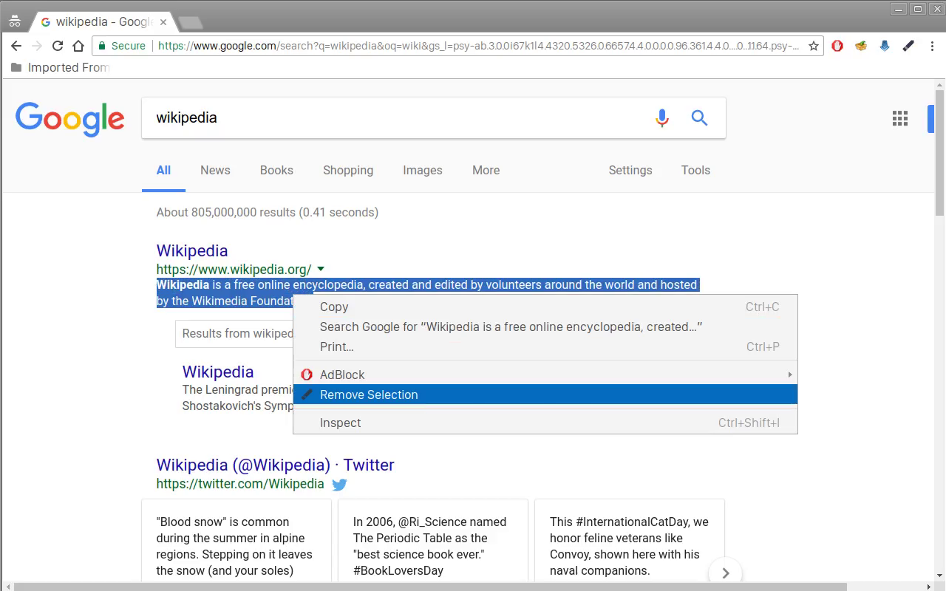This screenshot has height=591, width=946.
Task: Open the Tools search options
Action: [x=695, y=170]
